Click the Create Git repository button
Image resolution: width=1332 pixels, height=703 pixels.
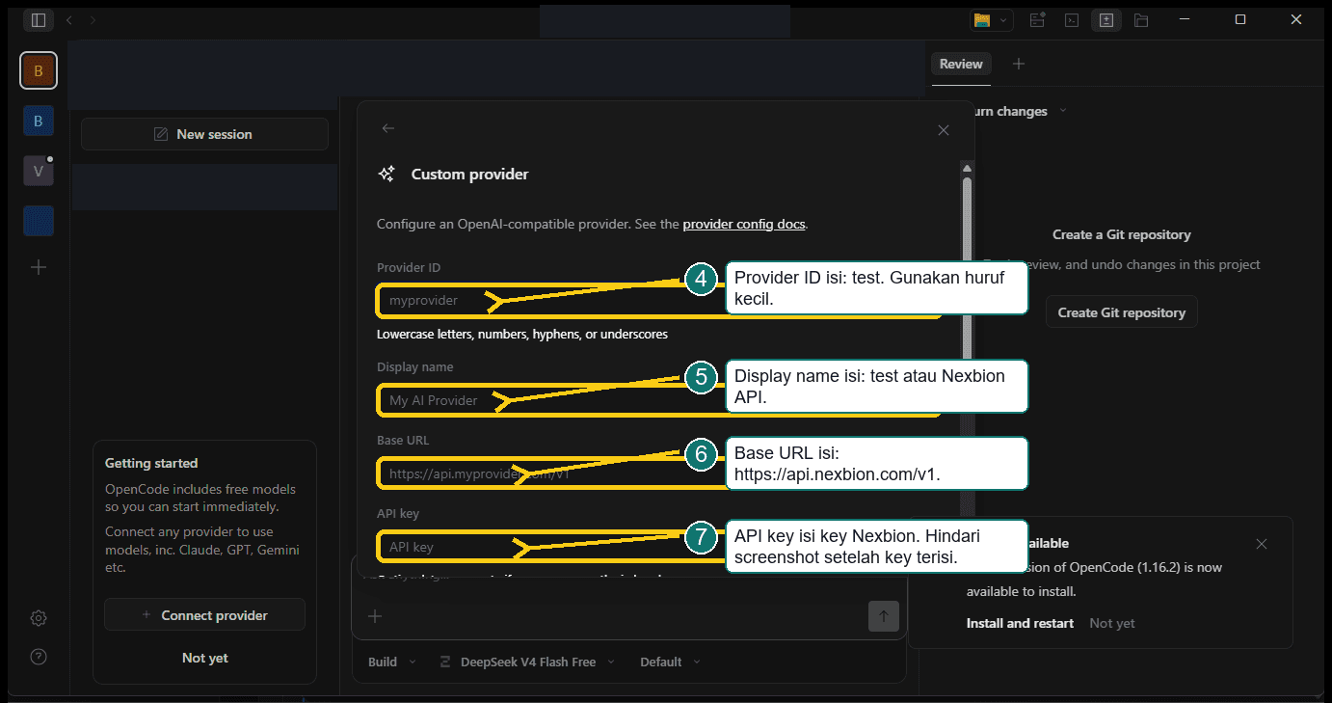(x=1122, y=312)
